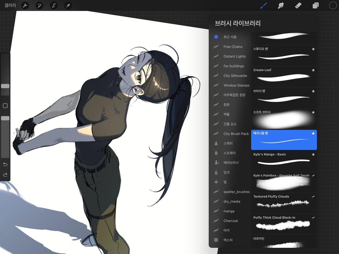The image size is (339, 254).
Task: Select the 타르카인 brush
Action: [x=284, y=242]
